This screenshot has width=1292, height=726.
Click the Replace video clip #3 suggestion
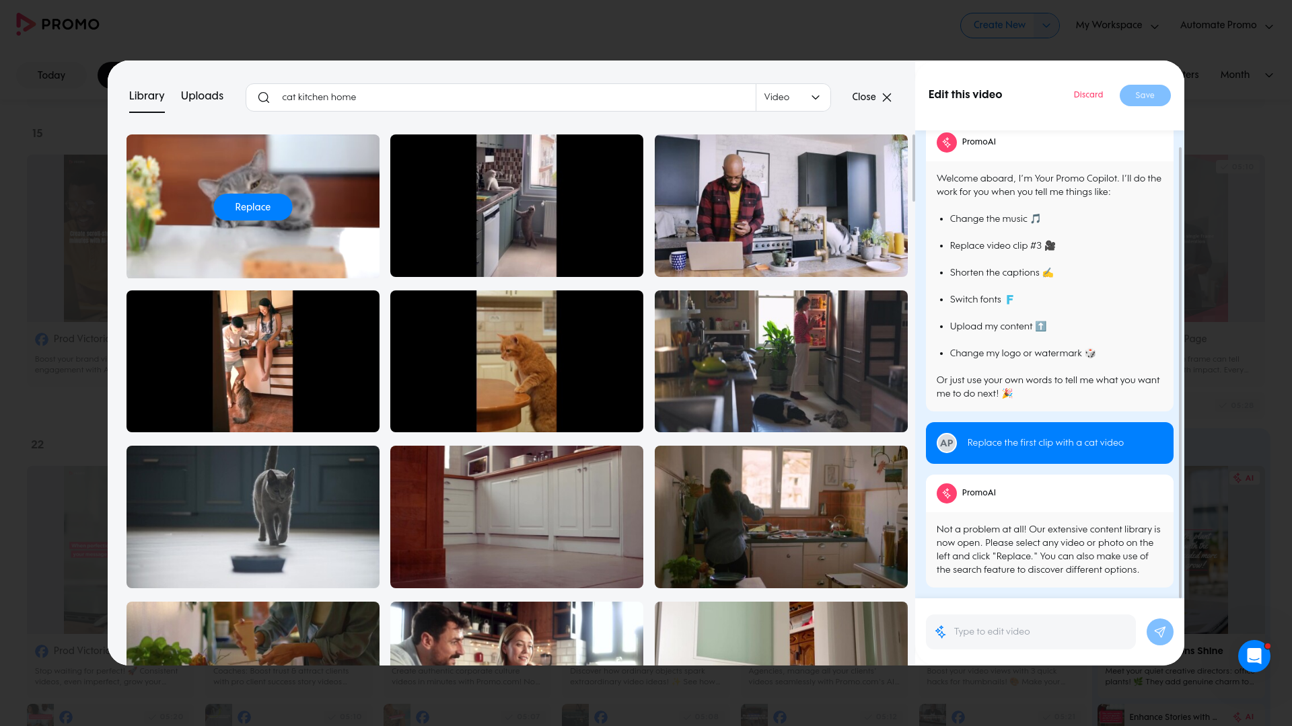click(x=1002, y=246)
